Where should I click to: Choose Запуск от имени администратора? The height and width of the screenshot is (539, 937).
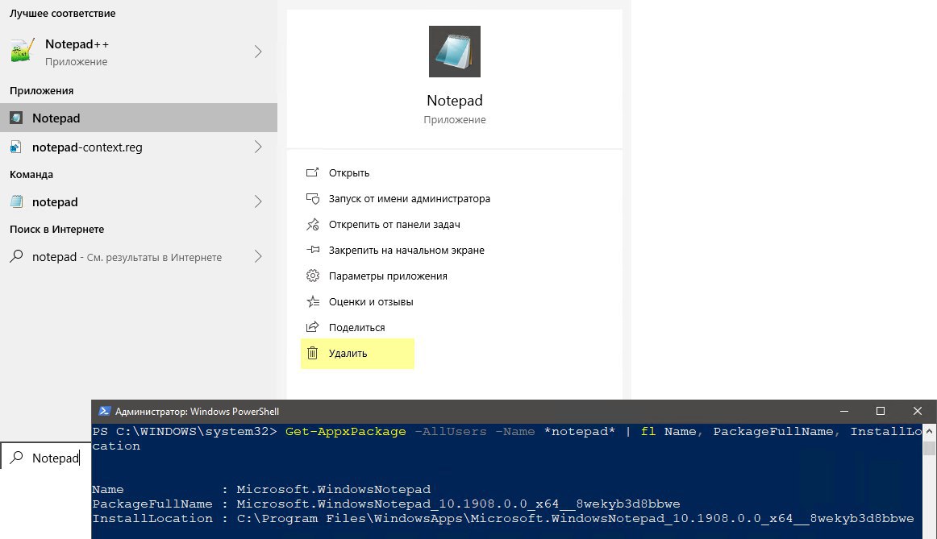point(410,198)
